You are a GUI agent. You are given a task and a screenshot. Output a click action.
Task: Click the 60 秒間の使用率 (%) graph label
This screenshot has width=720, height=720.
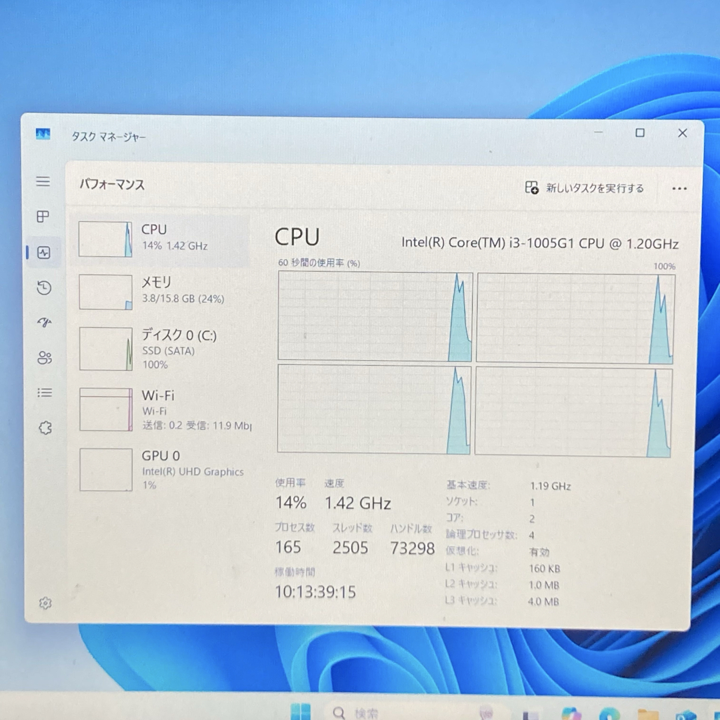(319, 263)
